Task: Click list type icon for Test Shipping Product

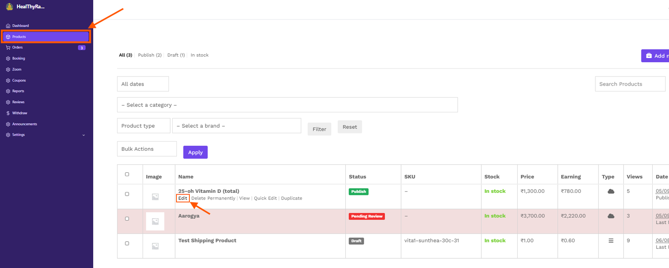Action: (x=611, y=240)
